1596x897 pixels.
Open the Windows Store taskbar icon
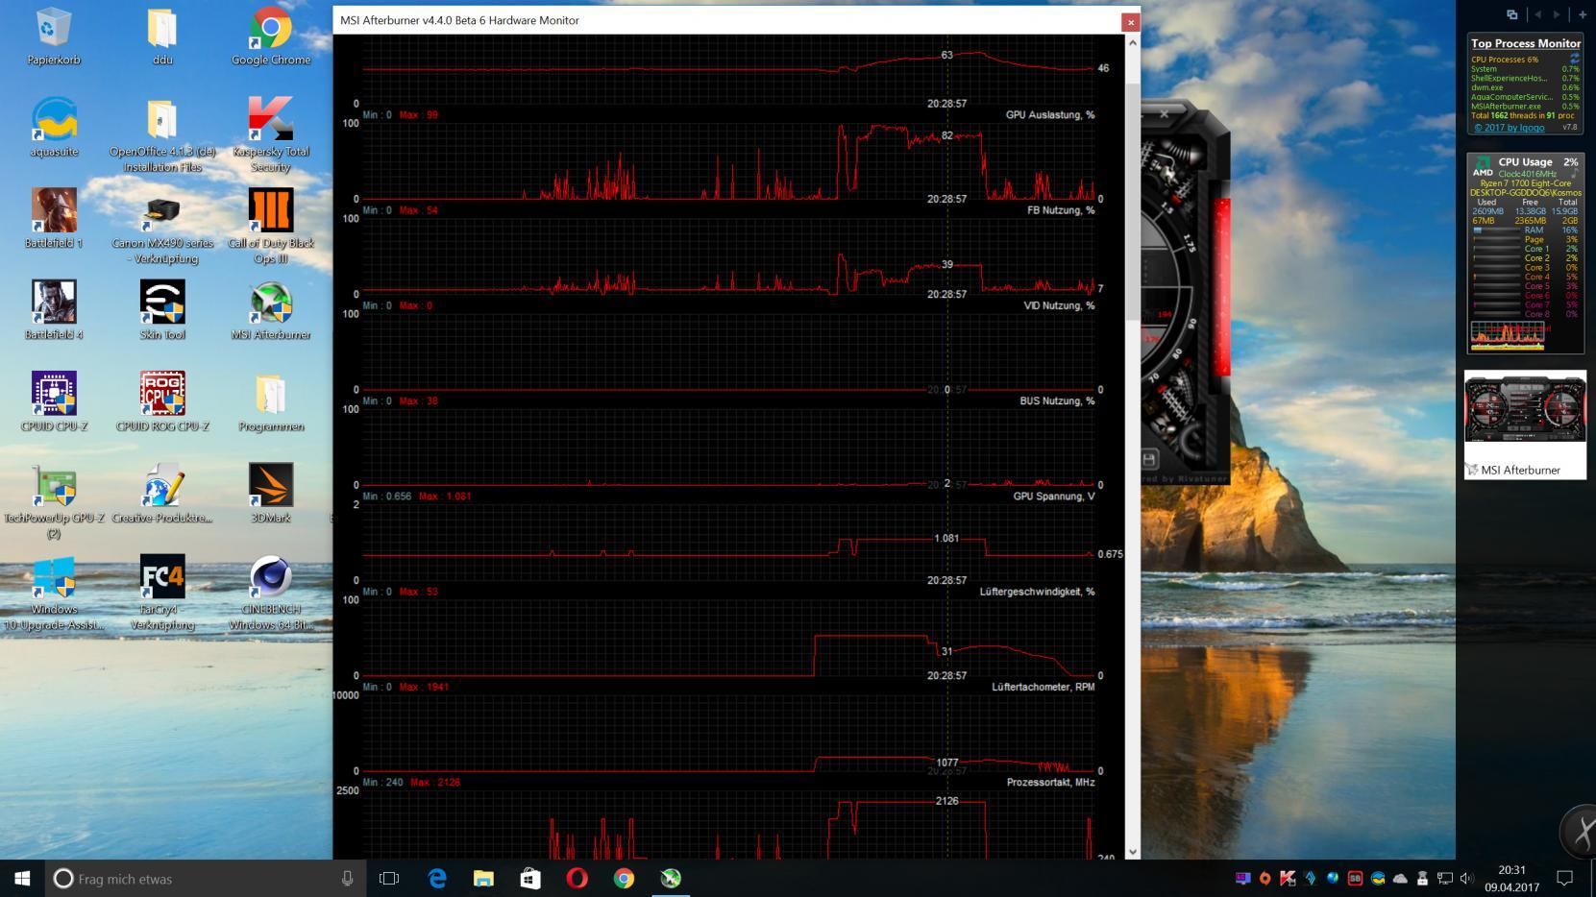click(x=530, y=878)
